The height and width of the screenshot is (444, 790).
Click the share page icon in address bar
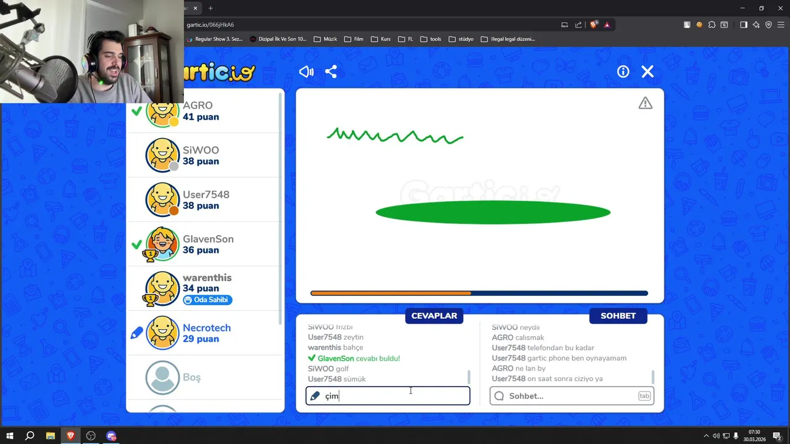click(578, 25)
